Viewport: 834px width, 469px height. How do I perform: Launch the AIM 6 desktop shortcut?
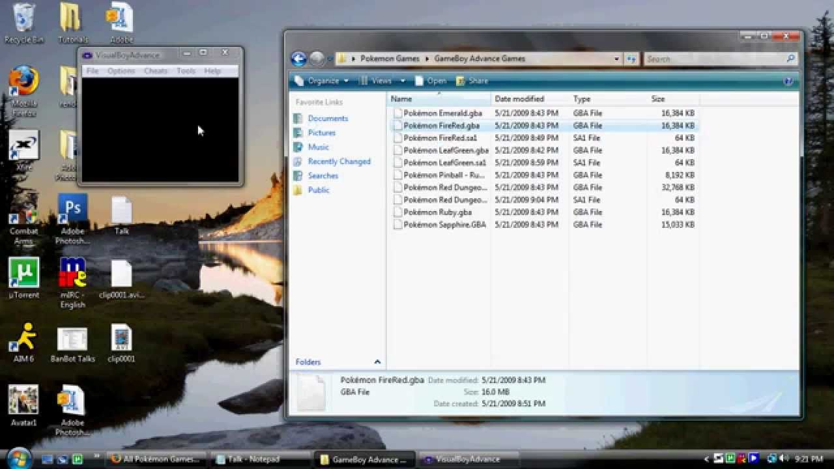pyautogui.click(x=24, y=343)
